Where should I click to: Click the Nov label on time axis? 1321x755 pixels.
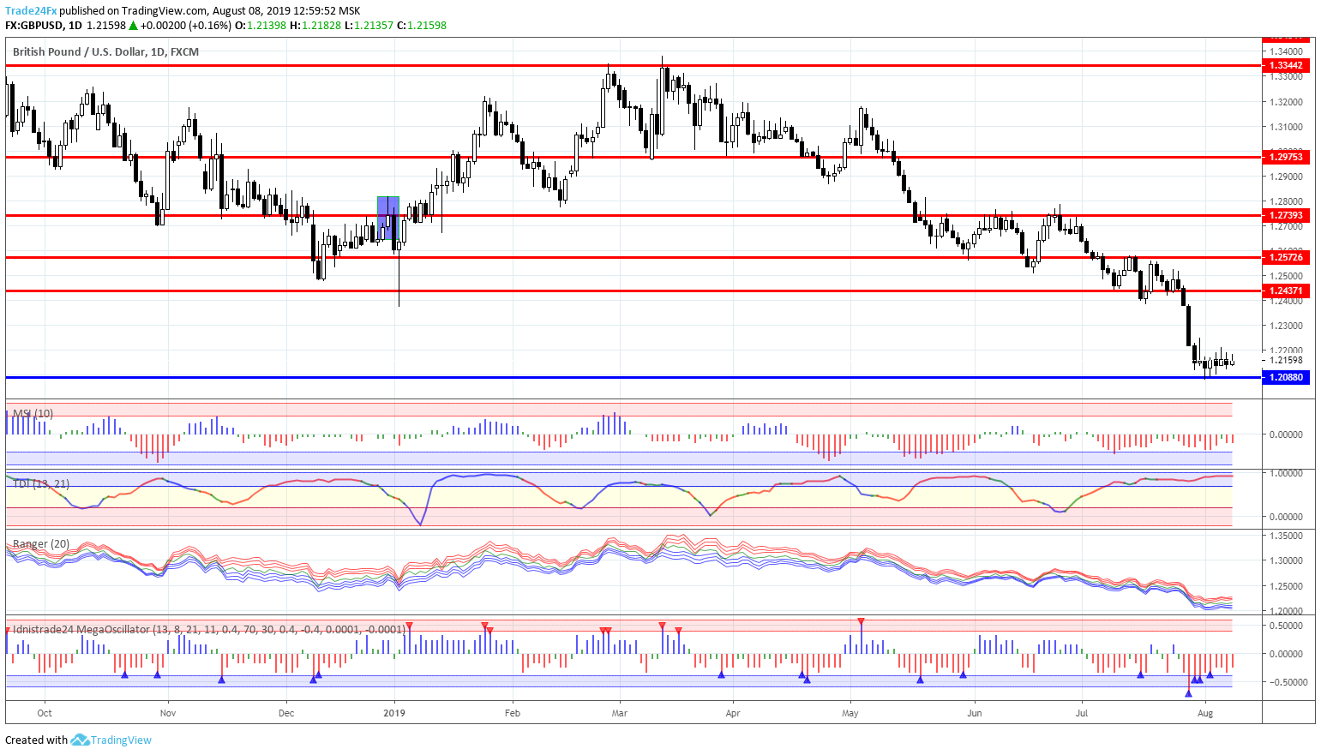(168, 713)
